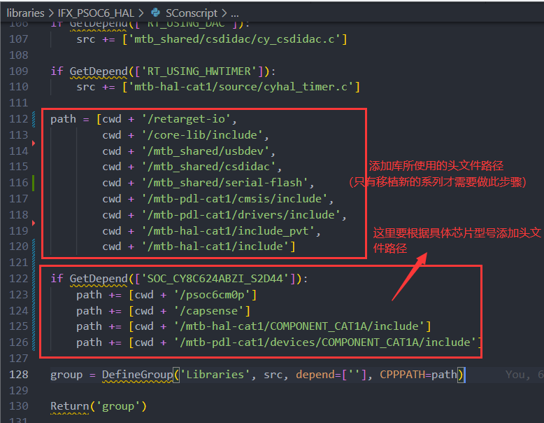This screenshot has width=544, height=423.
Task: Click the 'You, 6' git blame annotation
Action: 523,375
